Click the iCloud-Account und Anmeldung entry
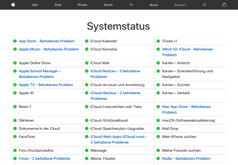The height and width of the screenshot is (165, 238). 118,85
